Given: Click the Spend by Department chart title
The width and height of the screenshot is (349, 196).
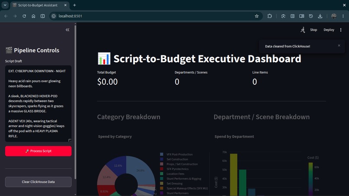Looking at the screenshot, I should click(234, 136).
